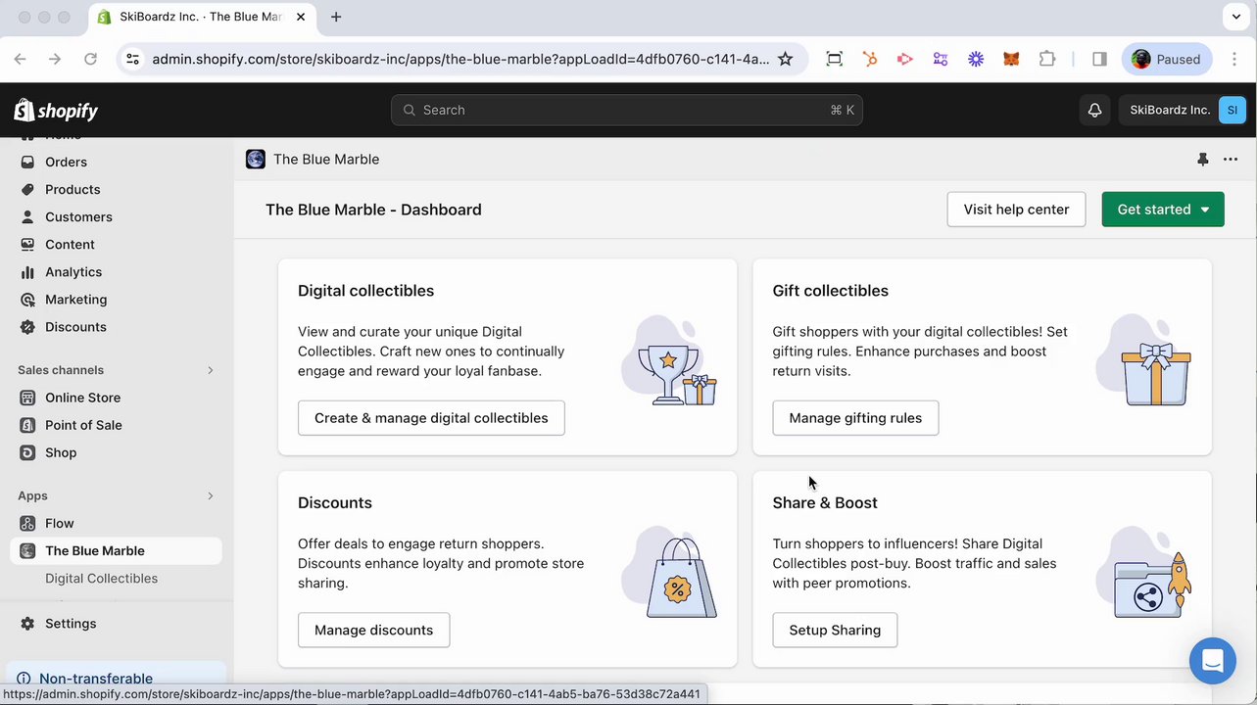The image size is (1257, 705).
Task: Open Online Store sales channel
Action: pyautogui.click(x=82, y=398)
